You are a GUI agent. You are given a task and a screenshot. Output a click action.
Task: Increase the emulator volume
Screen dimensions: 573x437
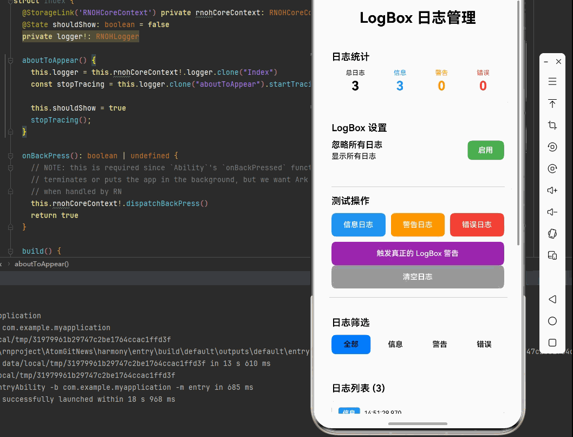(552, 190)
